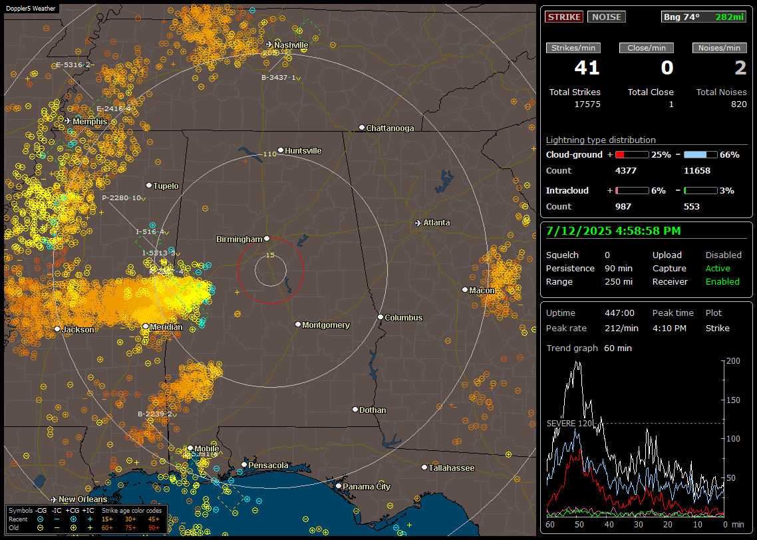Click the Close/min header button
Viewport: 757px width, 540px height.
[x=647, y=48]
